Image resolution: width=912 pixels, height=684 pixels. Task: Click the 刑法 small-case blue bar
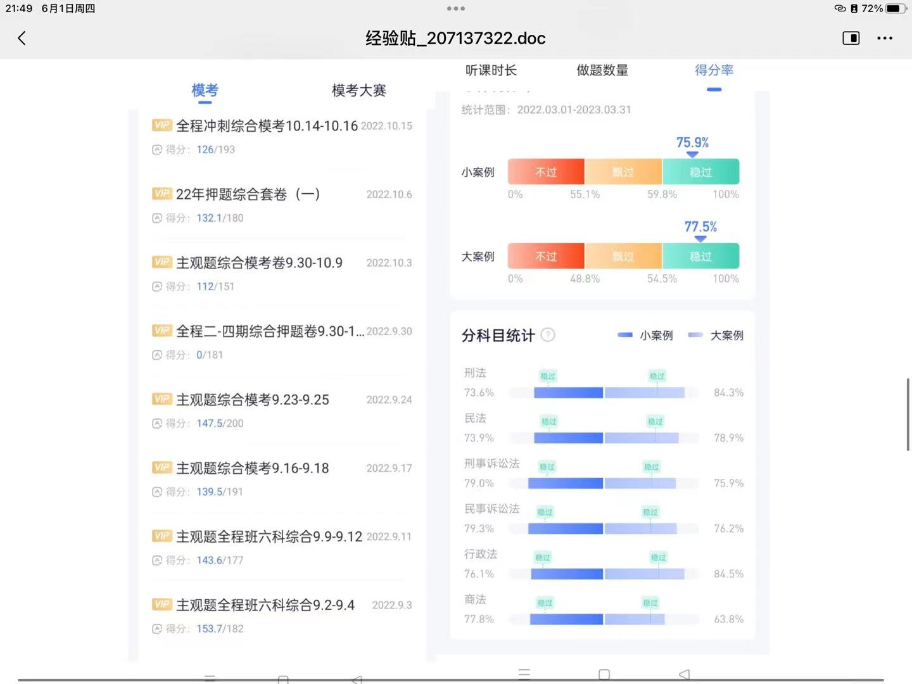(568, 393)
